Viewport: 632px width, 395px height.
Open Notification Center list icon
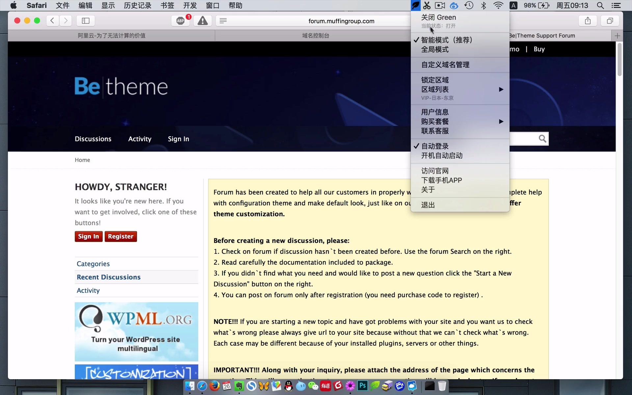pos(616,5)
